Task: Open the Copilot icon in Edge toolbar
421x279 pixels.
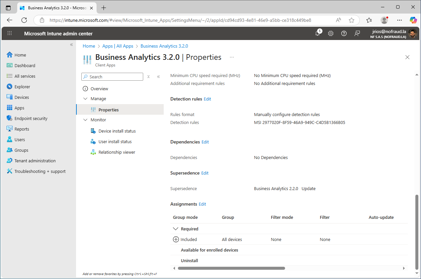Action: click(x=413, y=20)
